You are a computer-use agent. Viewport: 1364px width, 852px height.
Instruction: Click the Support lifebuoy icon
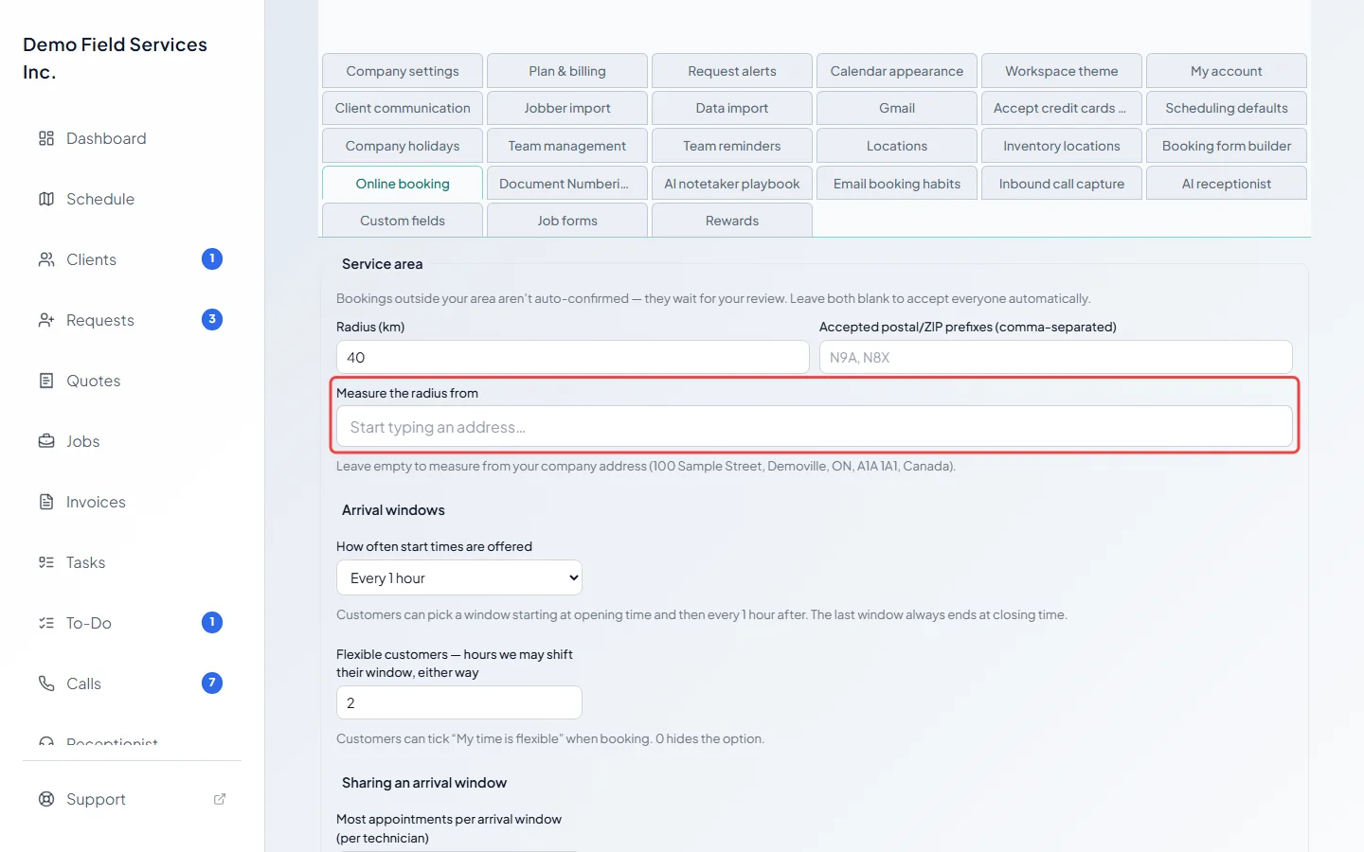coord(46,799)
